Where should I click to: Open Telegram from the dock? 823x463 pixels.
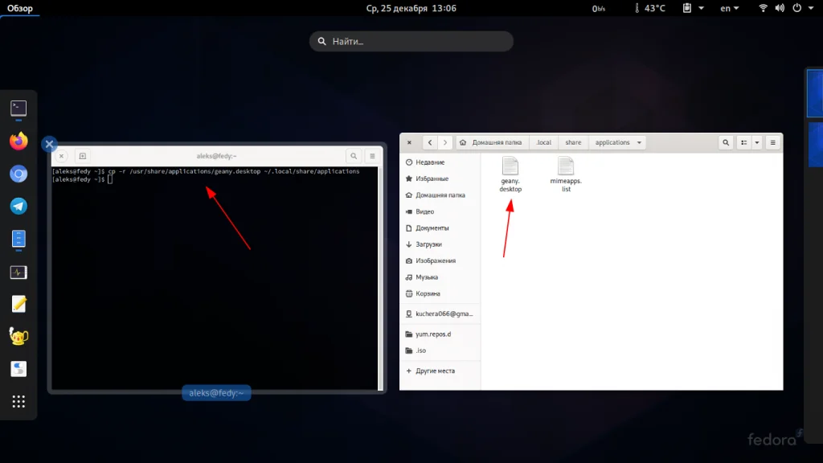click(x=18, y=207)
